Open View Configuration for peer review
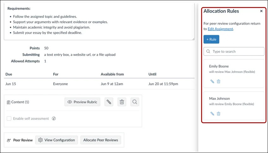 tap(57, 140)
